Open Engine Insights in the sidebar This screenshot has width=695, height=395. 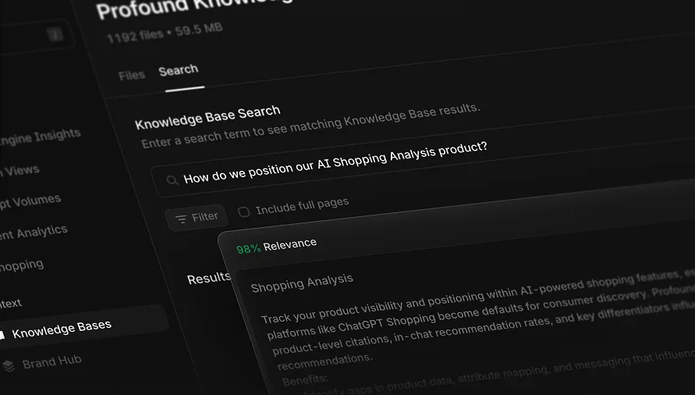40,137
